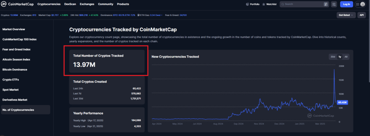
Task: Click the ETH Gas pump icon
Action: pos(138,15)
